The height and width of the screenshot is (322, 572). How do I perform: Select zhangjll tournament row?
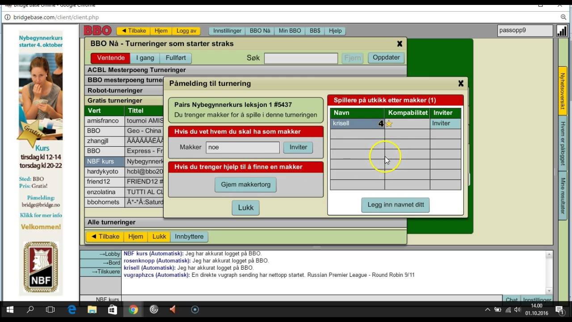pyautogui.click(x=124, y=141)
